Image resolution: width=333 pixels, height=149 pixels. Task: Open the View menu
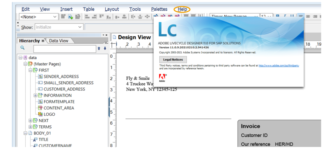45,9
